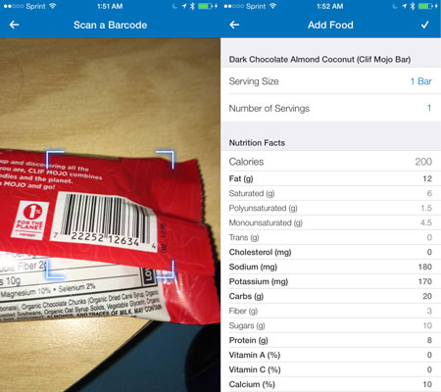Image resolution: width=441 pixels, height=392 pixels.
Task: Tap Bluetooth icon in right status bar
Action: click(413, 6)
